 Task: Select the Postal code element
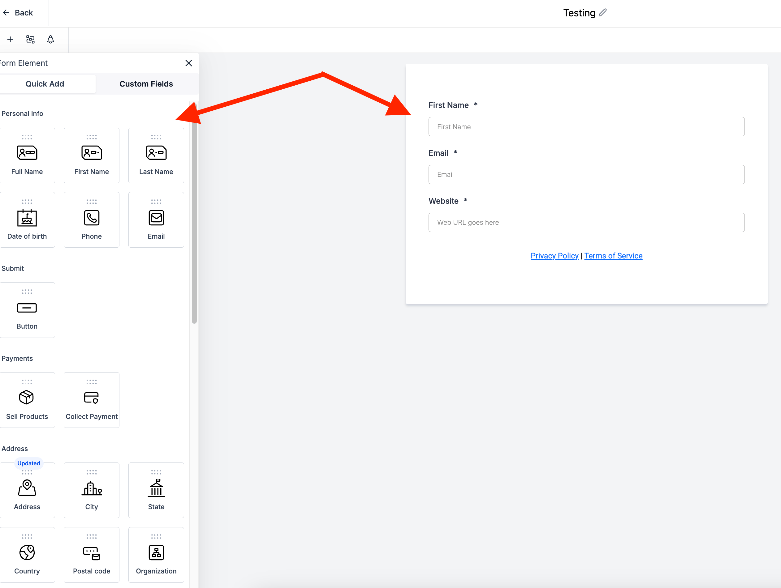pyautogui.click(x=92, y=555)
